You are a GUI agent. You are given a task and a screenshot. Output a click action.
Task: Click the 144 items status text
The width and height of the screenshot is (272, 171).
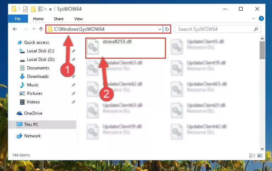(21, 155)
